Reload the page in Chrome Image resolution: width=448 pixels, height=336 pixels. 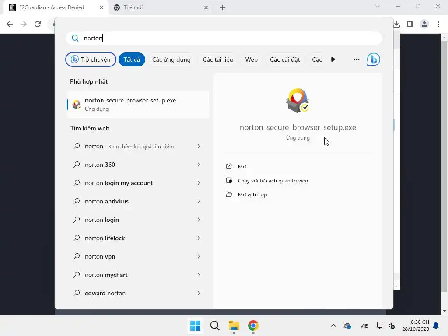tap(38, 24)
